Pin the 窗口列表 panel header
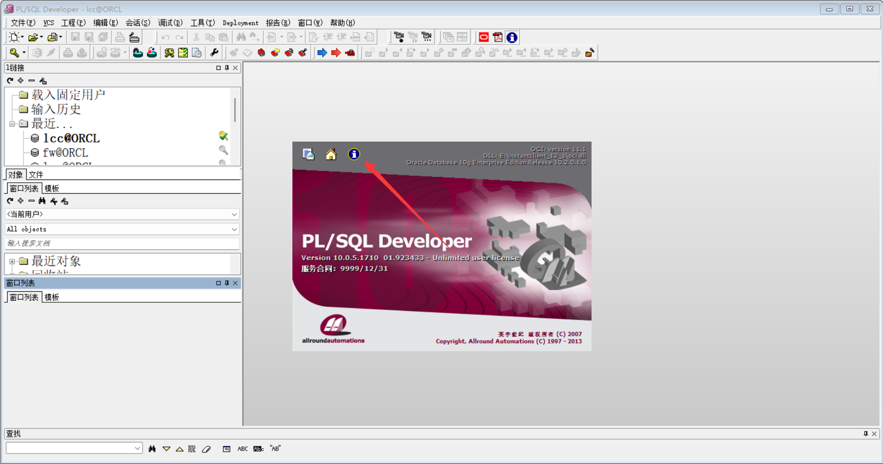 pyautogui.click(x=227, y=283)
